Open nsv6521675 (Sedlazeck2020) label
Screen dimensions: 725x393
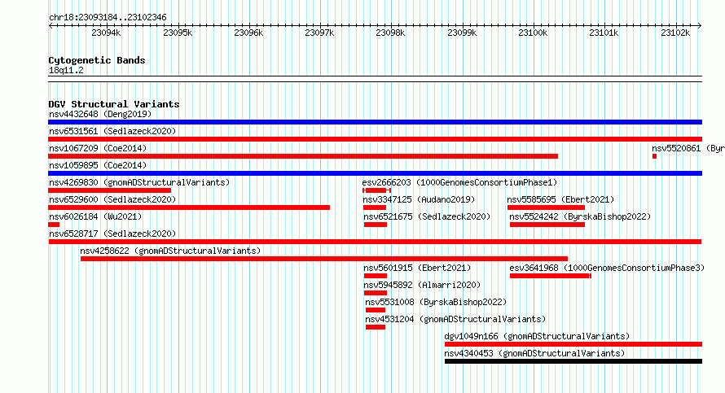click(427, 216)
